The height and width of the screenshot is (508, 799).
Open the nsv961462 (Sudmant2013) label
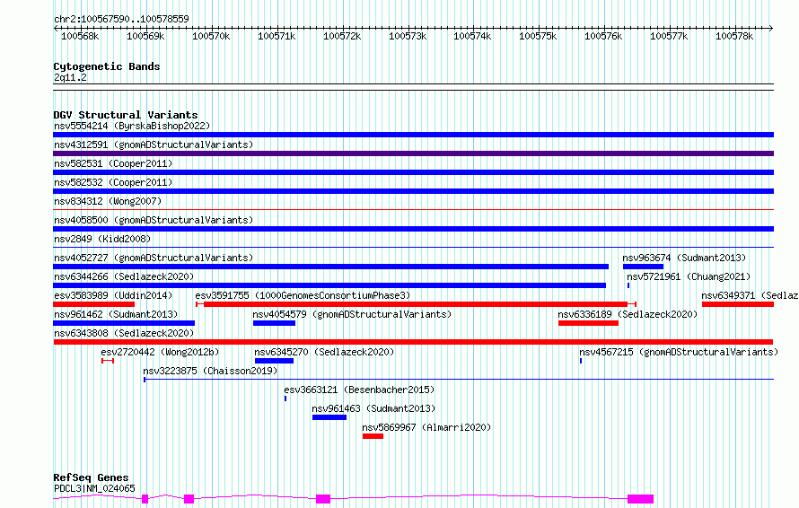(116, 314)
